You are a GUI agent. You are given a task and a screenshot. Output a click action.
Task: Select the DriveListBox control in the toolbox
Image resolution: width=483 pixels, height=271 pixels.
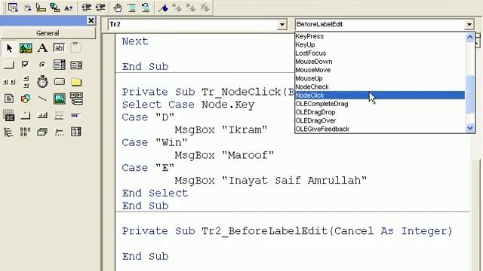pos(59,82)
